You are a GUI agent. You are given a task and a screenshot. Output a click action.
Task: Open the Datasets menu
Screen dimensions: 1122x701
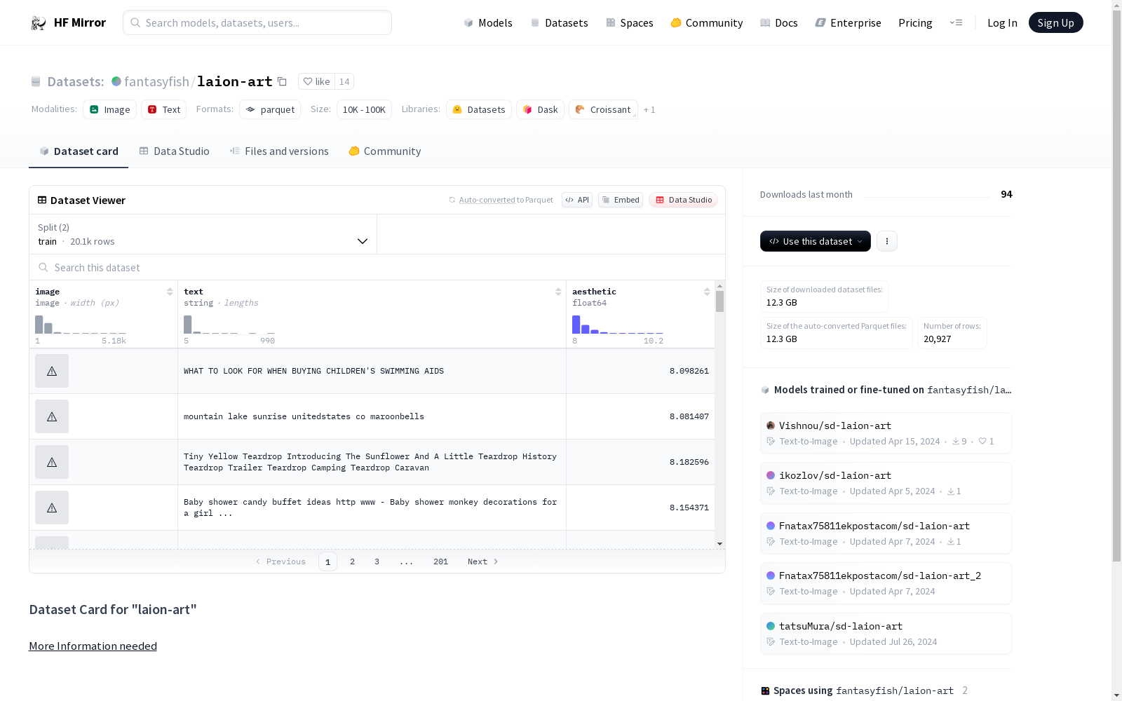[x=559, y=22]
